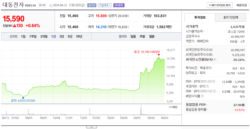Image resolution: width=250 pixels, height=129 pixels.
Task: Add stock via MY STOCK 추가 button
Action: pyautogui.click(x=220, y=5)
